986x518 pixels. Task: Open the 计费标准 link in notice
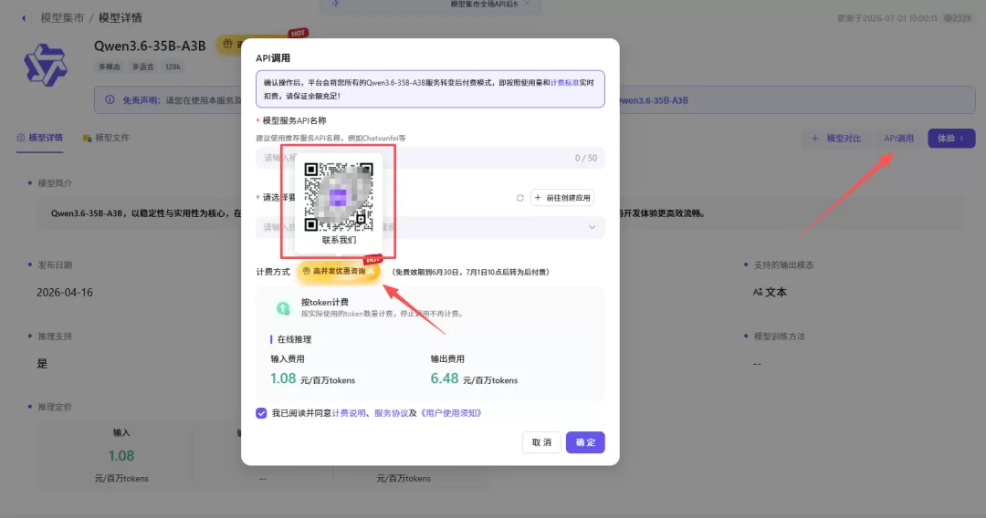(x=564, y=83)
